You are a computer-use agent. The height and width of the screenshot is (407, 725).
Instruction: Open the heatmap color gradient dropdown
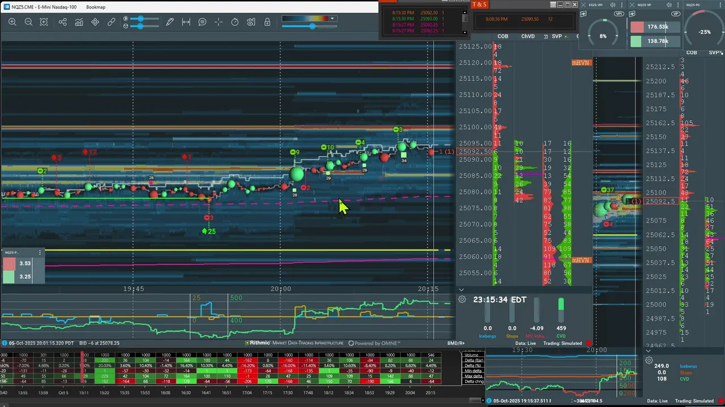pos(333,19)
